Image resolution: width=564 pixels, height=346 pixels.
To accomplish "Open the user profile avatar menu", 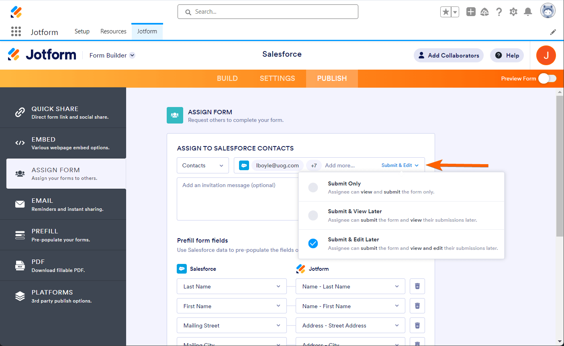I will point(548,11).
